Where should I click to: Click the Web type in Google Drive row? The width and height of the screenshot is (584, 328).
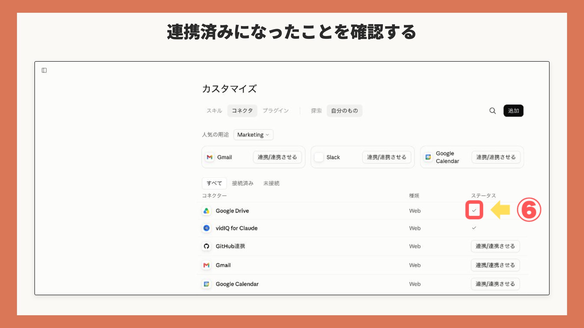click(x=415, y=211)
